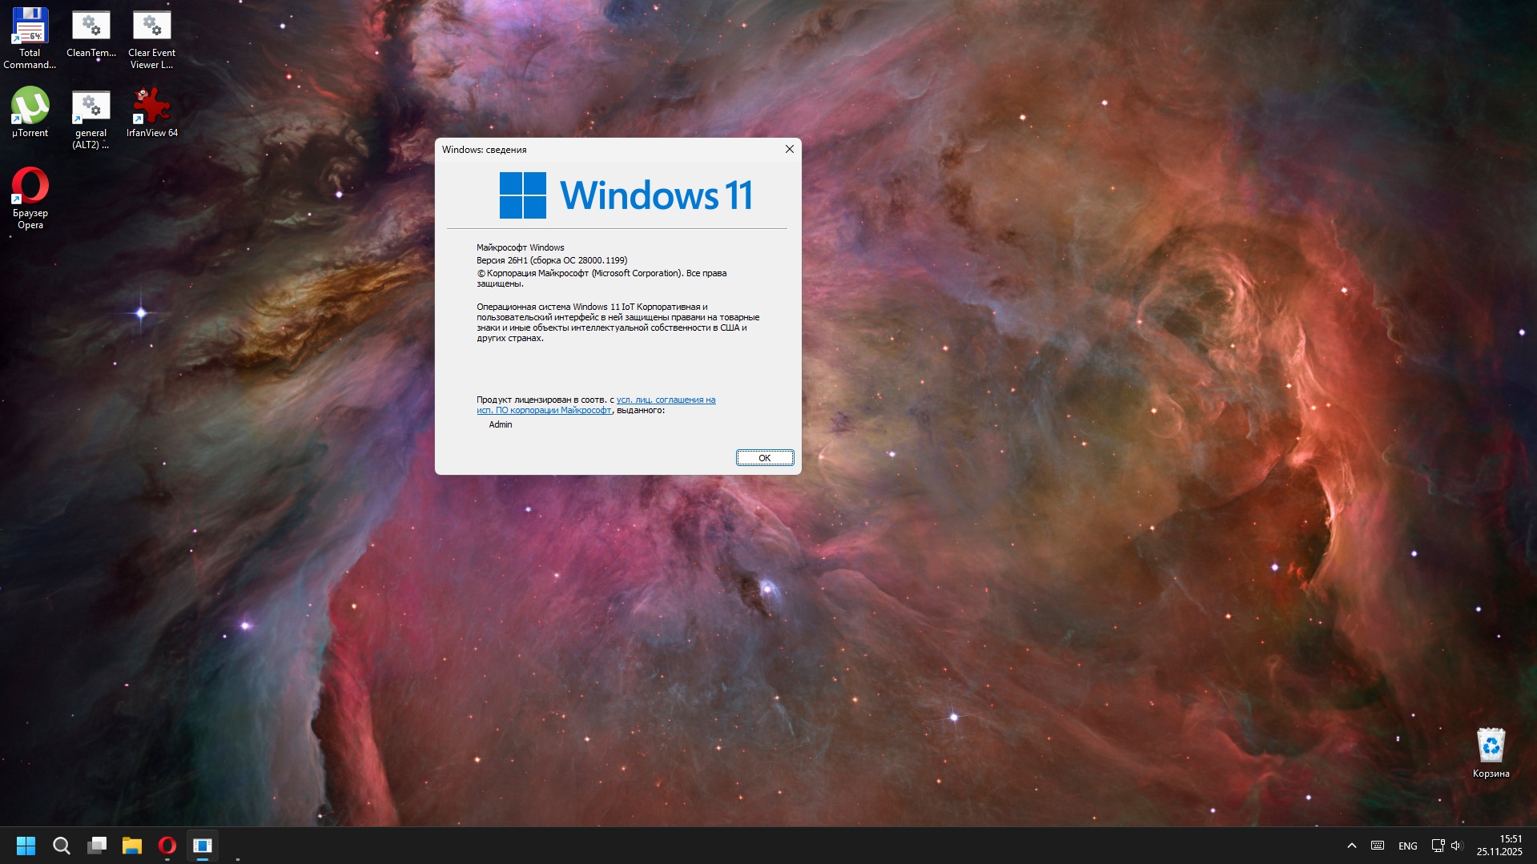Open the touch keyboard tray icon
This screenshot has width=1537, height=864.
(1378, 846)
